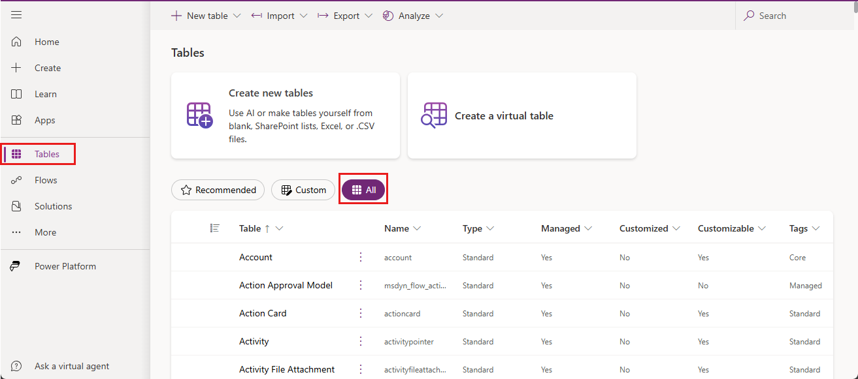Open the Learn book icon

click(x=17, y=94)
